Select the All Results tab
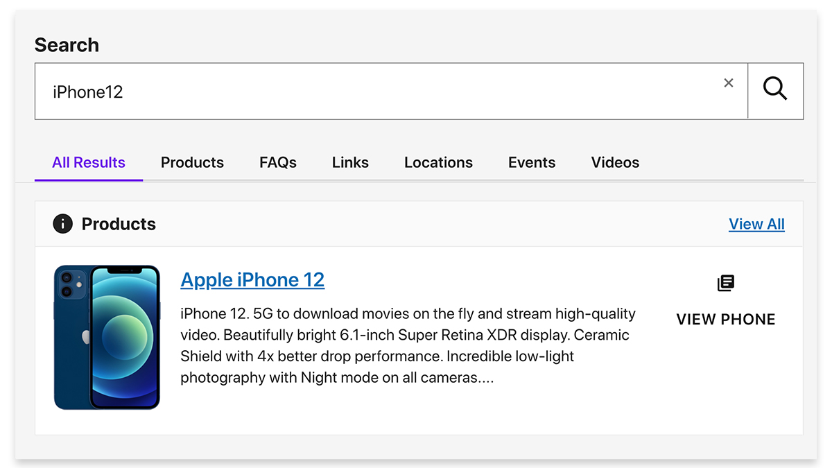The width and height of the screenshot is (832, 468). coord(89,163)
